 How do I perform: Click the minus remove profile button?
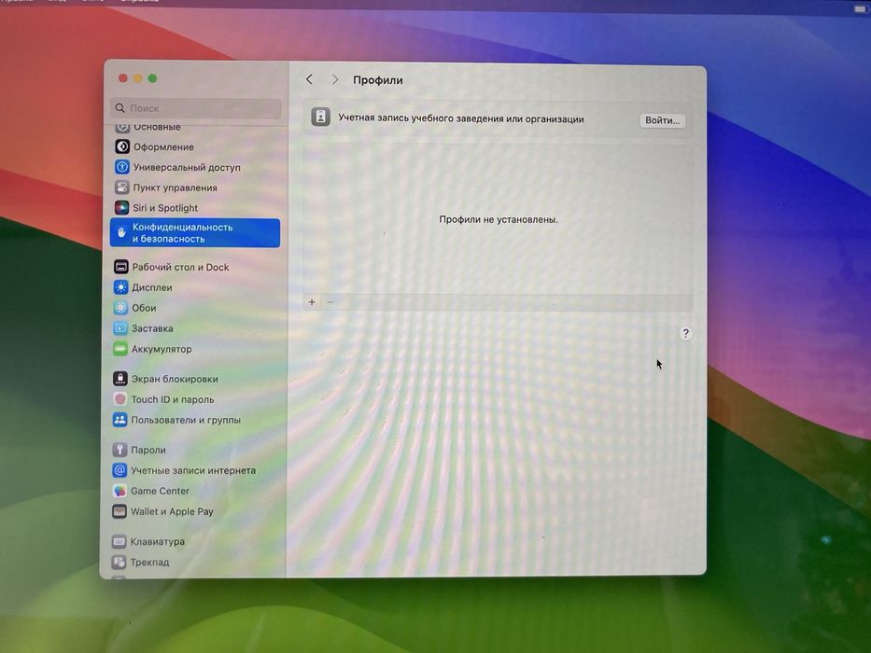[x=330, y=302]
